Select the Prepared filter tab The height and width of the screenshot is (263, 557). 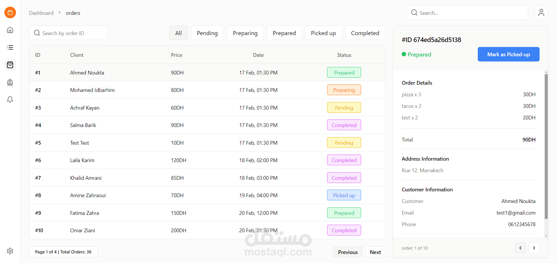click(x=284, y=33)
